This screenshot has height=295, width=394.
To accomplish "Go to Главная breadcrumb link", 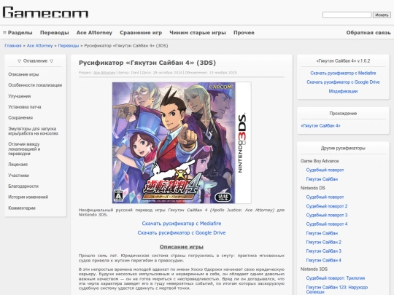I will [x=13, y=46].
